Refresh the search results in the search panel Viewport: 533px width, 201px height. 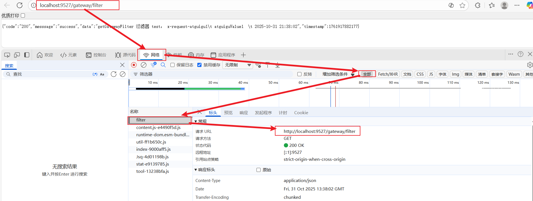coord(113,74)
